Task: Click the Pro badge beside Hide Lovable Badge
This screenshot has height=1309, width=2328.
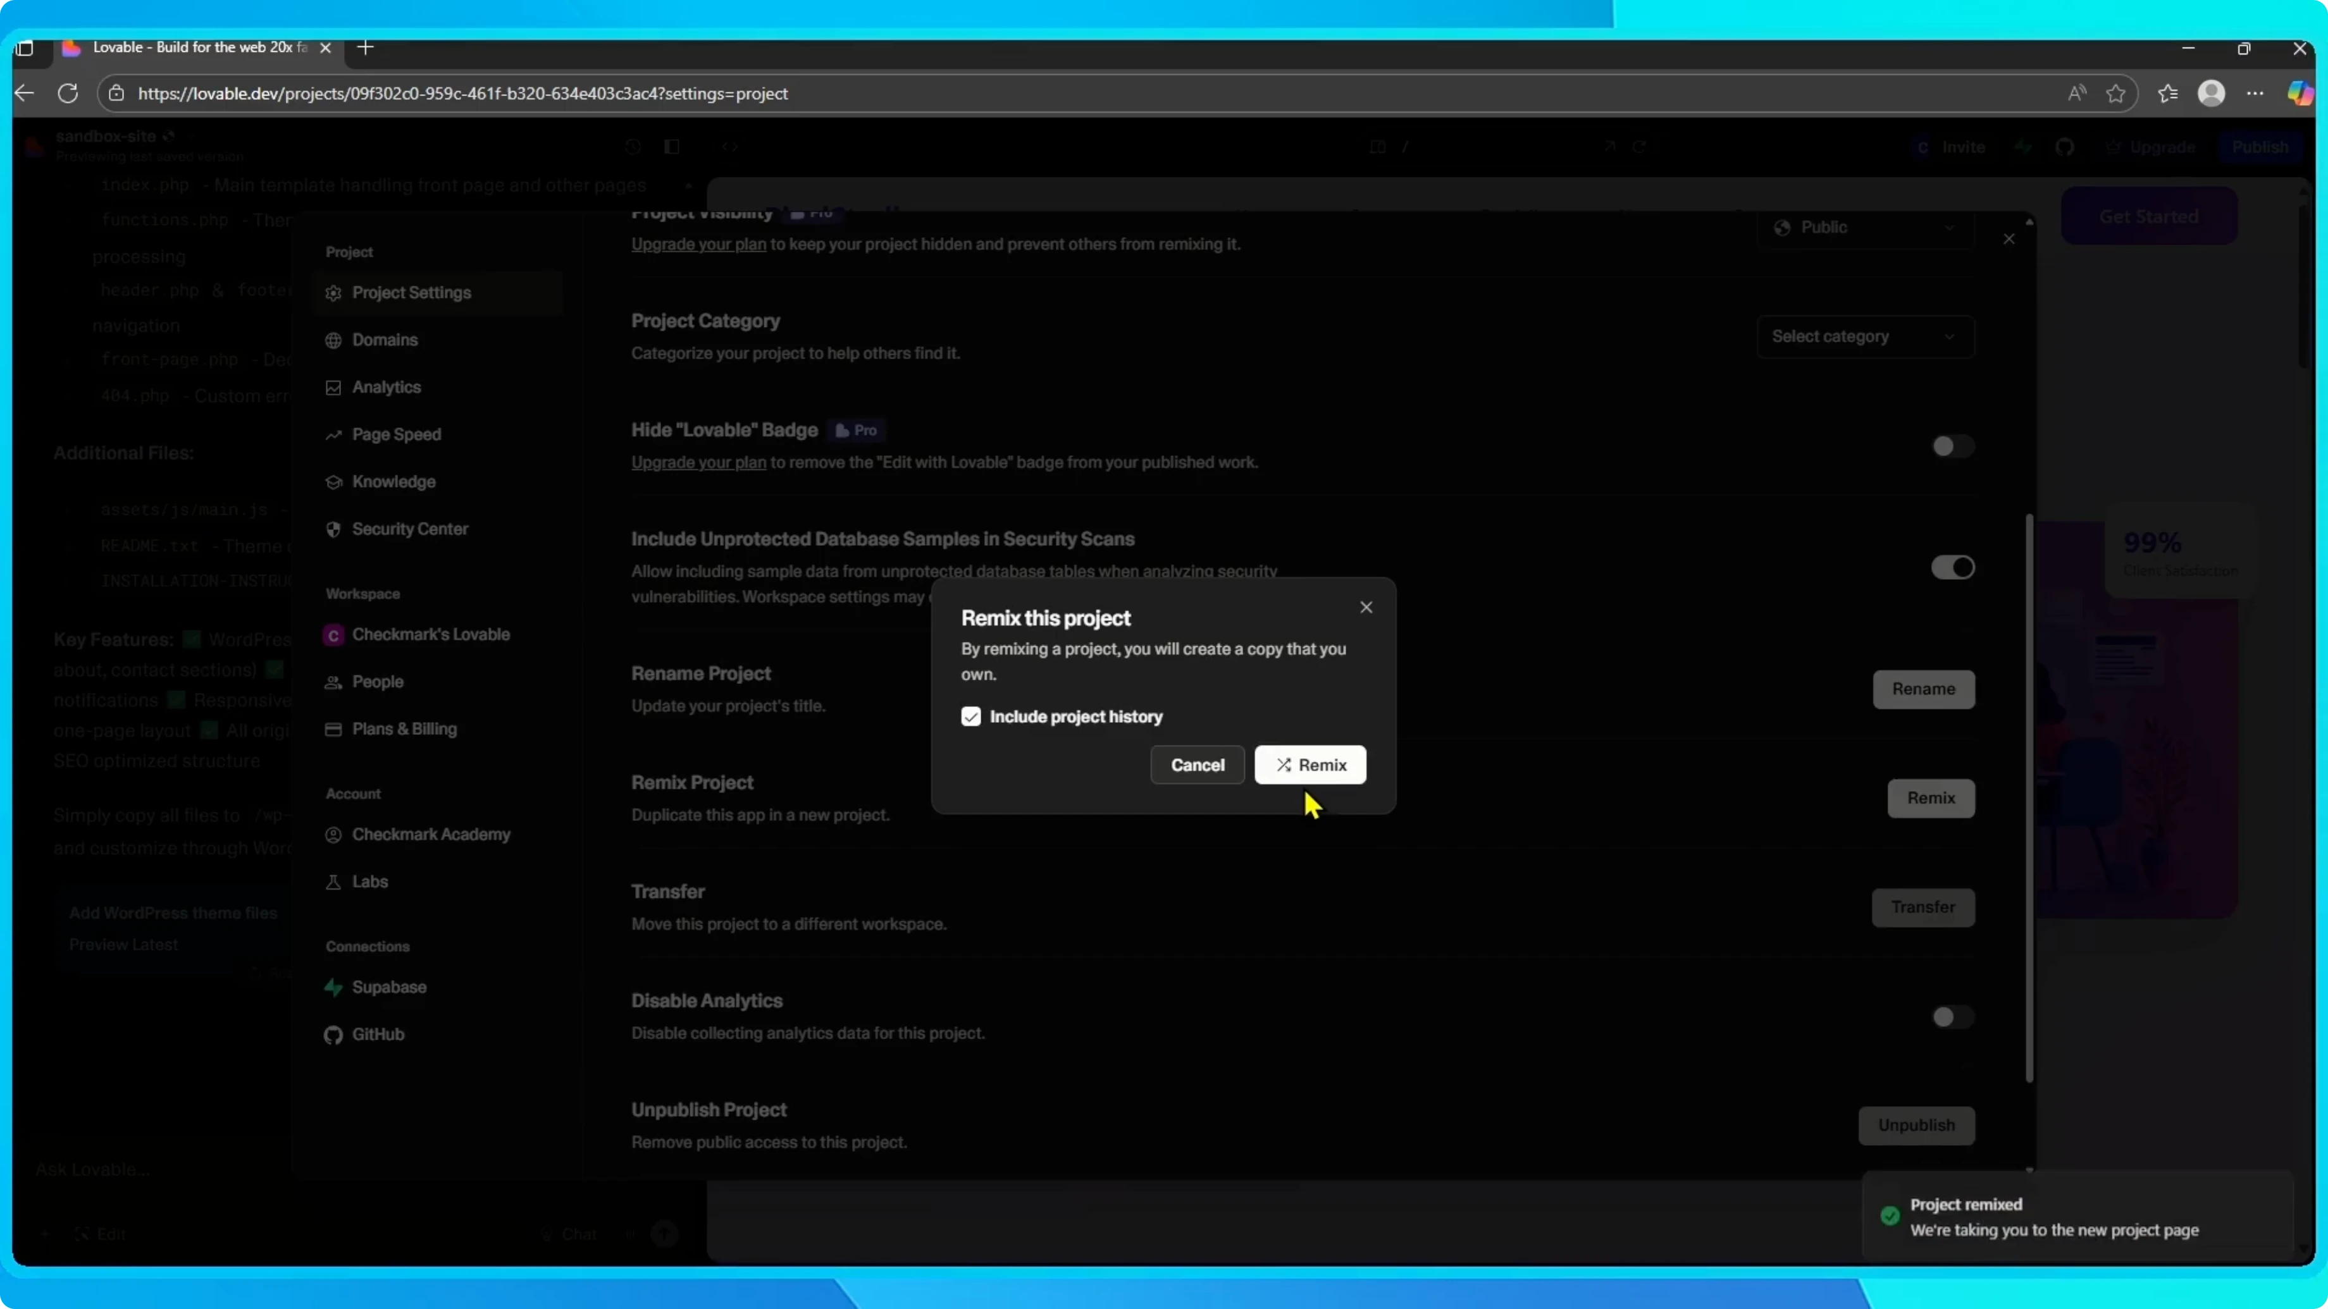Action: click(856, 430)
